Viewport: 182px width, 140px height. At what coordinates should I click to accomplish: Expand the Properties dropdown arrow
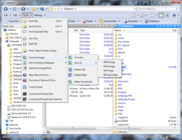(141, 21)
